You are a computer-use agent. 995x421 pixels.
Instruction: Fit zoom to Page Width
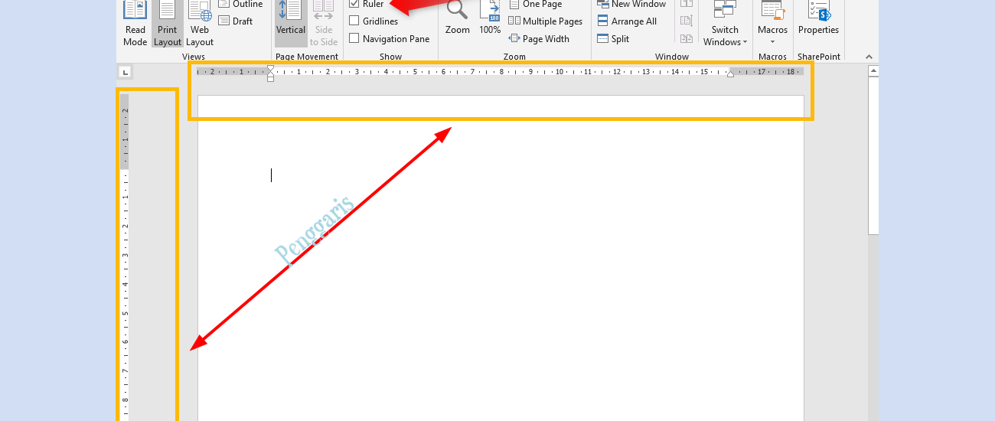(x=539, y=39)
